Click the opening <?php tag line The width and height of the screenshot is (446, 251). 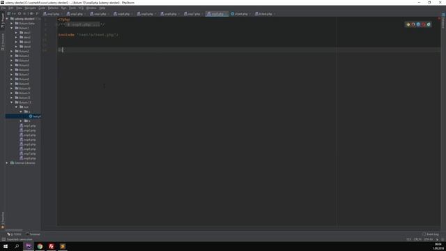[63, 20]
